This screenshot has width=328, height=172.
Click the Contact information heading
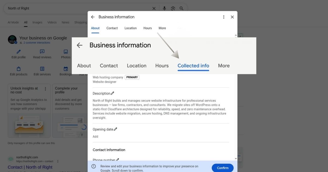(x=109, y=150)
